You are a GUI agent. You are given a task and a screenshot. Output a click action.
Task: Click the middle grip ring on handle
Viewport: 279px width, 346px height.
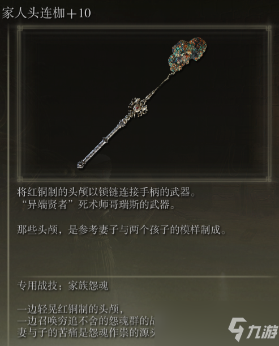click(x=105, y=140)
